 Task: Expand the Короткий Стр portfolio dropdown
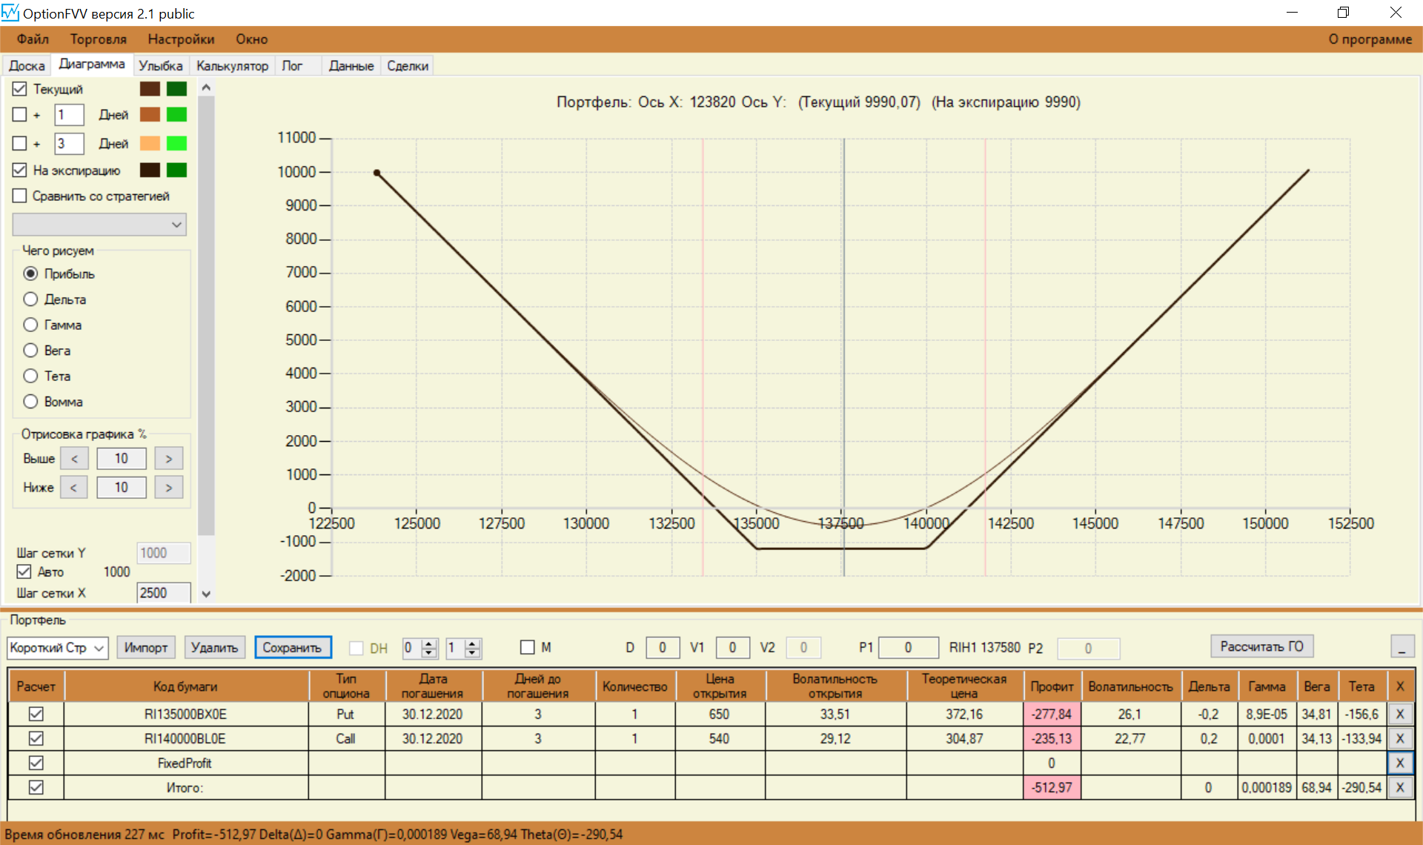(x=100, y=648)
